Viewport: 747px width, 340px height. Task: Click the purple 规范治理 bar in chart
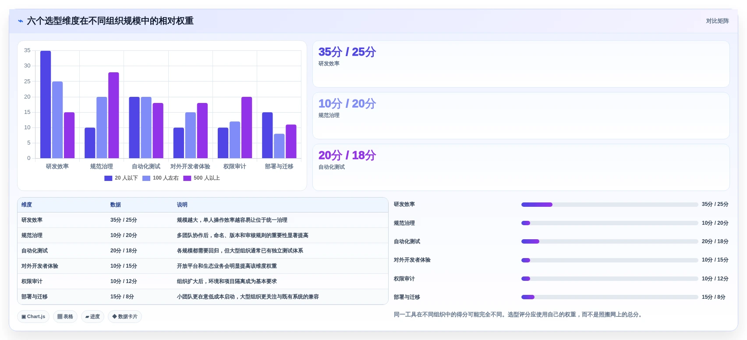pos(113,115)
